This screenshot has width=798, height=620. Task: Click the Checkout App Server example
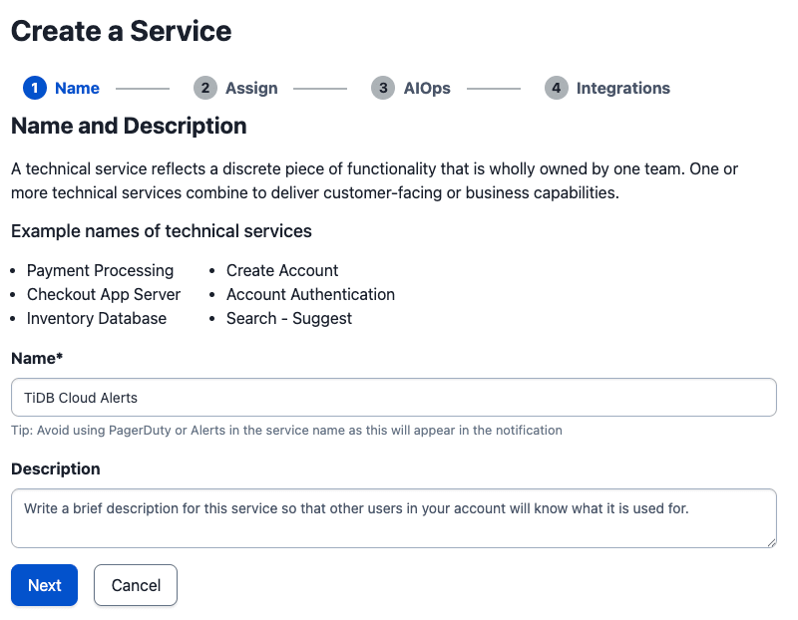pos(104,294)
